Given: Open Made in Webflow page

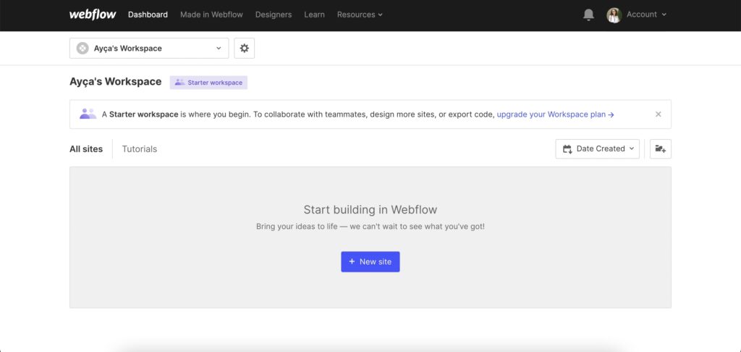Looking at the screenshot, I should point(211,14).
